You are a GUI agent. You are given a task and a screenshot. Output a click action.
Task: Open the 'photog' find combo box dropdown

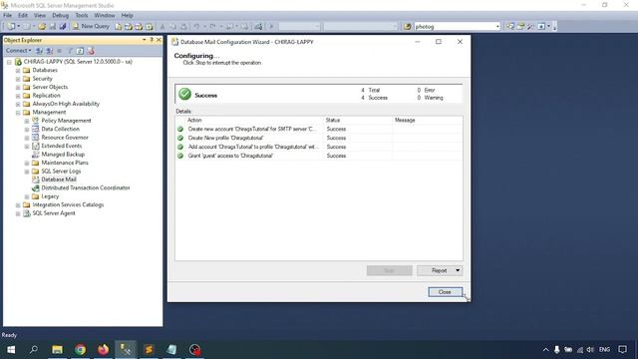click(497, 27)
